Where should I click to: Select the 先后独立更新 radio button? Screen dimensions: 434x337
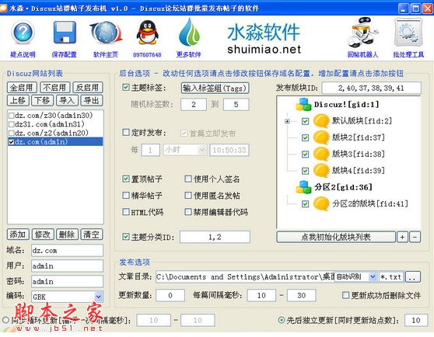coord(282,320)
